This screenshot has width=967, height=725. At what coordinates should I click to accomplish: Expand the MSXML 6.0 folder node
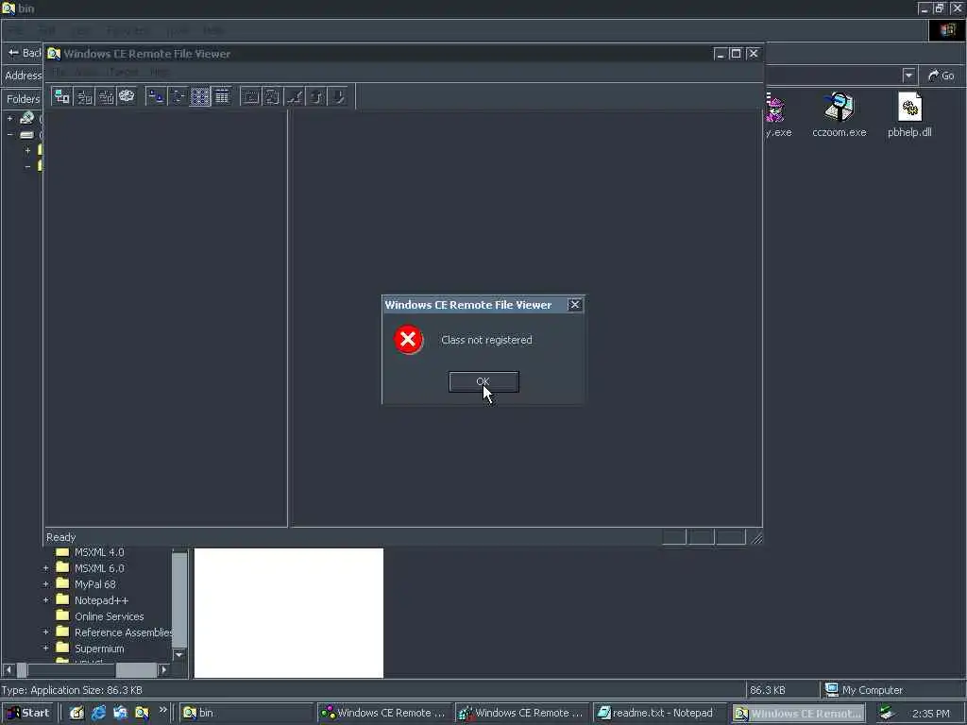pyautogui.click(x=45, y=567)
